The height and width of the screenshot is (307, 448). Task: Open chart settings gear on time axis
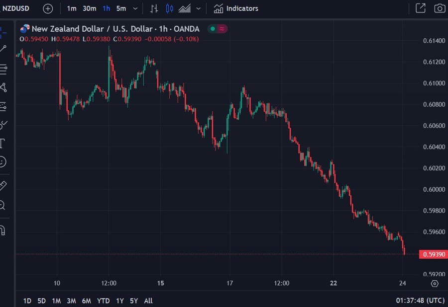point(435,284)
